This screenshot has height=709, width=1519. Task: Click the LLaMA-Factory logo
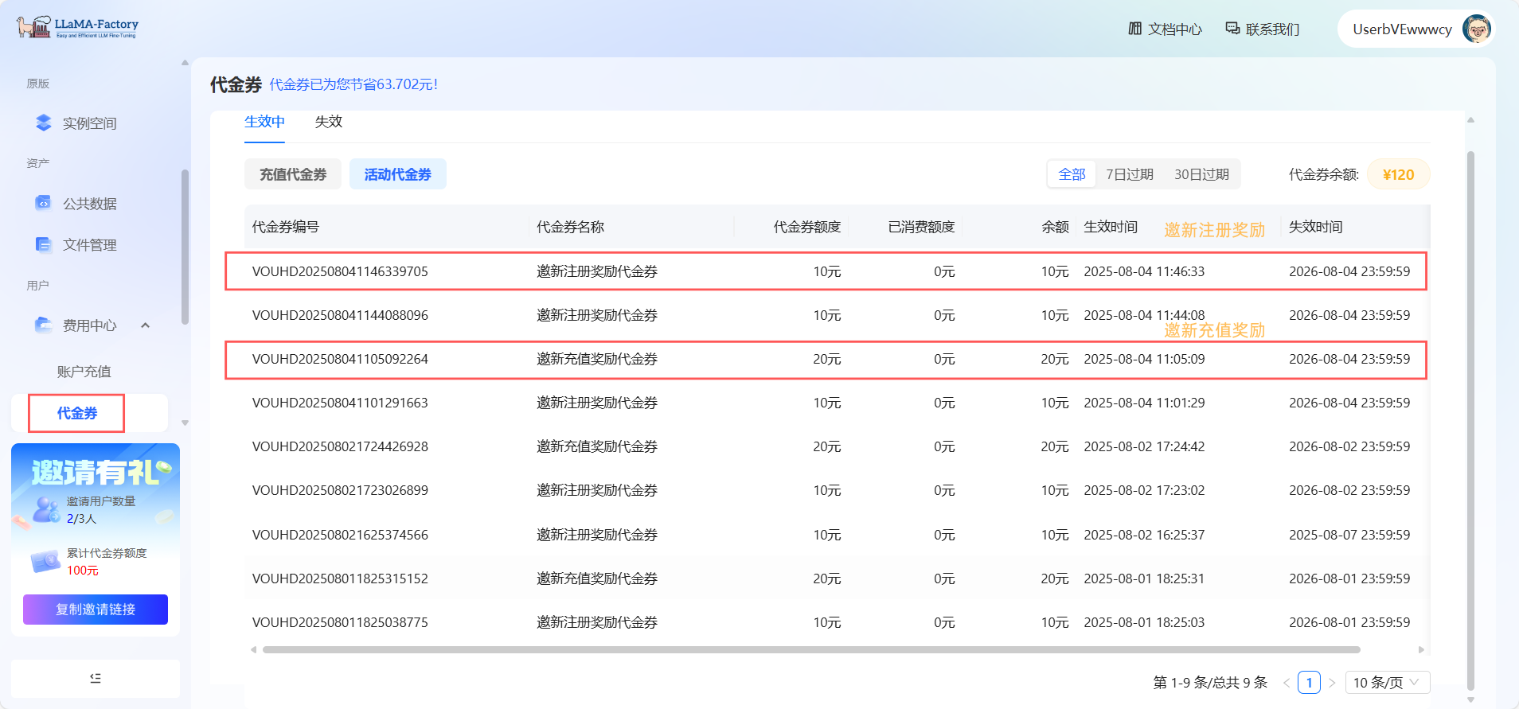[x=77, y=28]
